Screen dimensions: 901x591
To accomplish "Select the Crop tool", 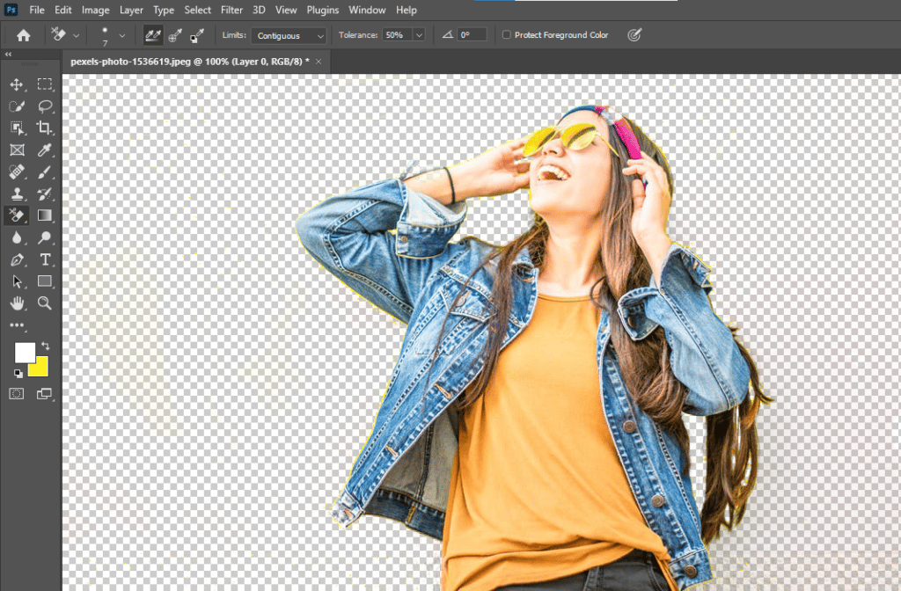I will tap(44, 128).
